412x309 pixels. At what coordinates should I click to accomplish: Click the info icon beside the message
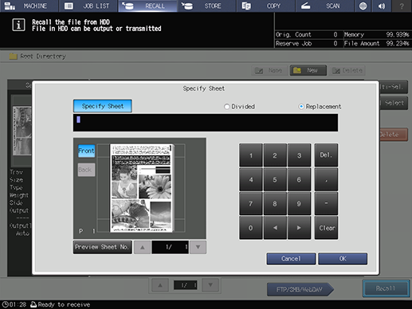(18, 25)
